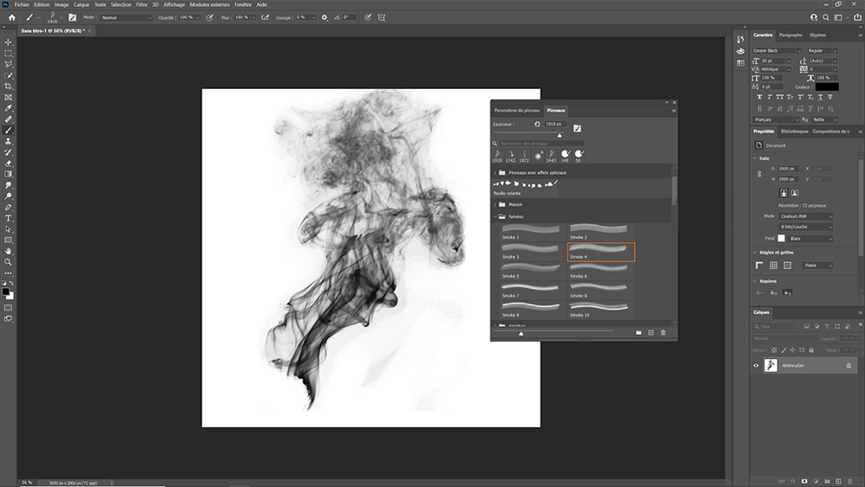Select the Frame tool
The image size is (865, 487).
coord(9,98)
